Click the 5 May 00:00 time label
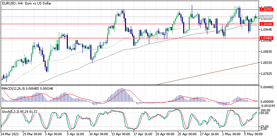 click(253, 134)
